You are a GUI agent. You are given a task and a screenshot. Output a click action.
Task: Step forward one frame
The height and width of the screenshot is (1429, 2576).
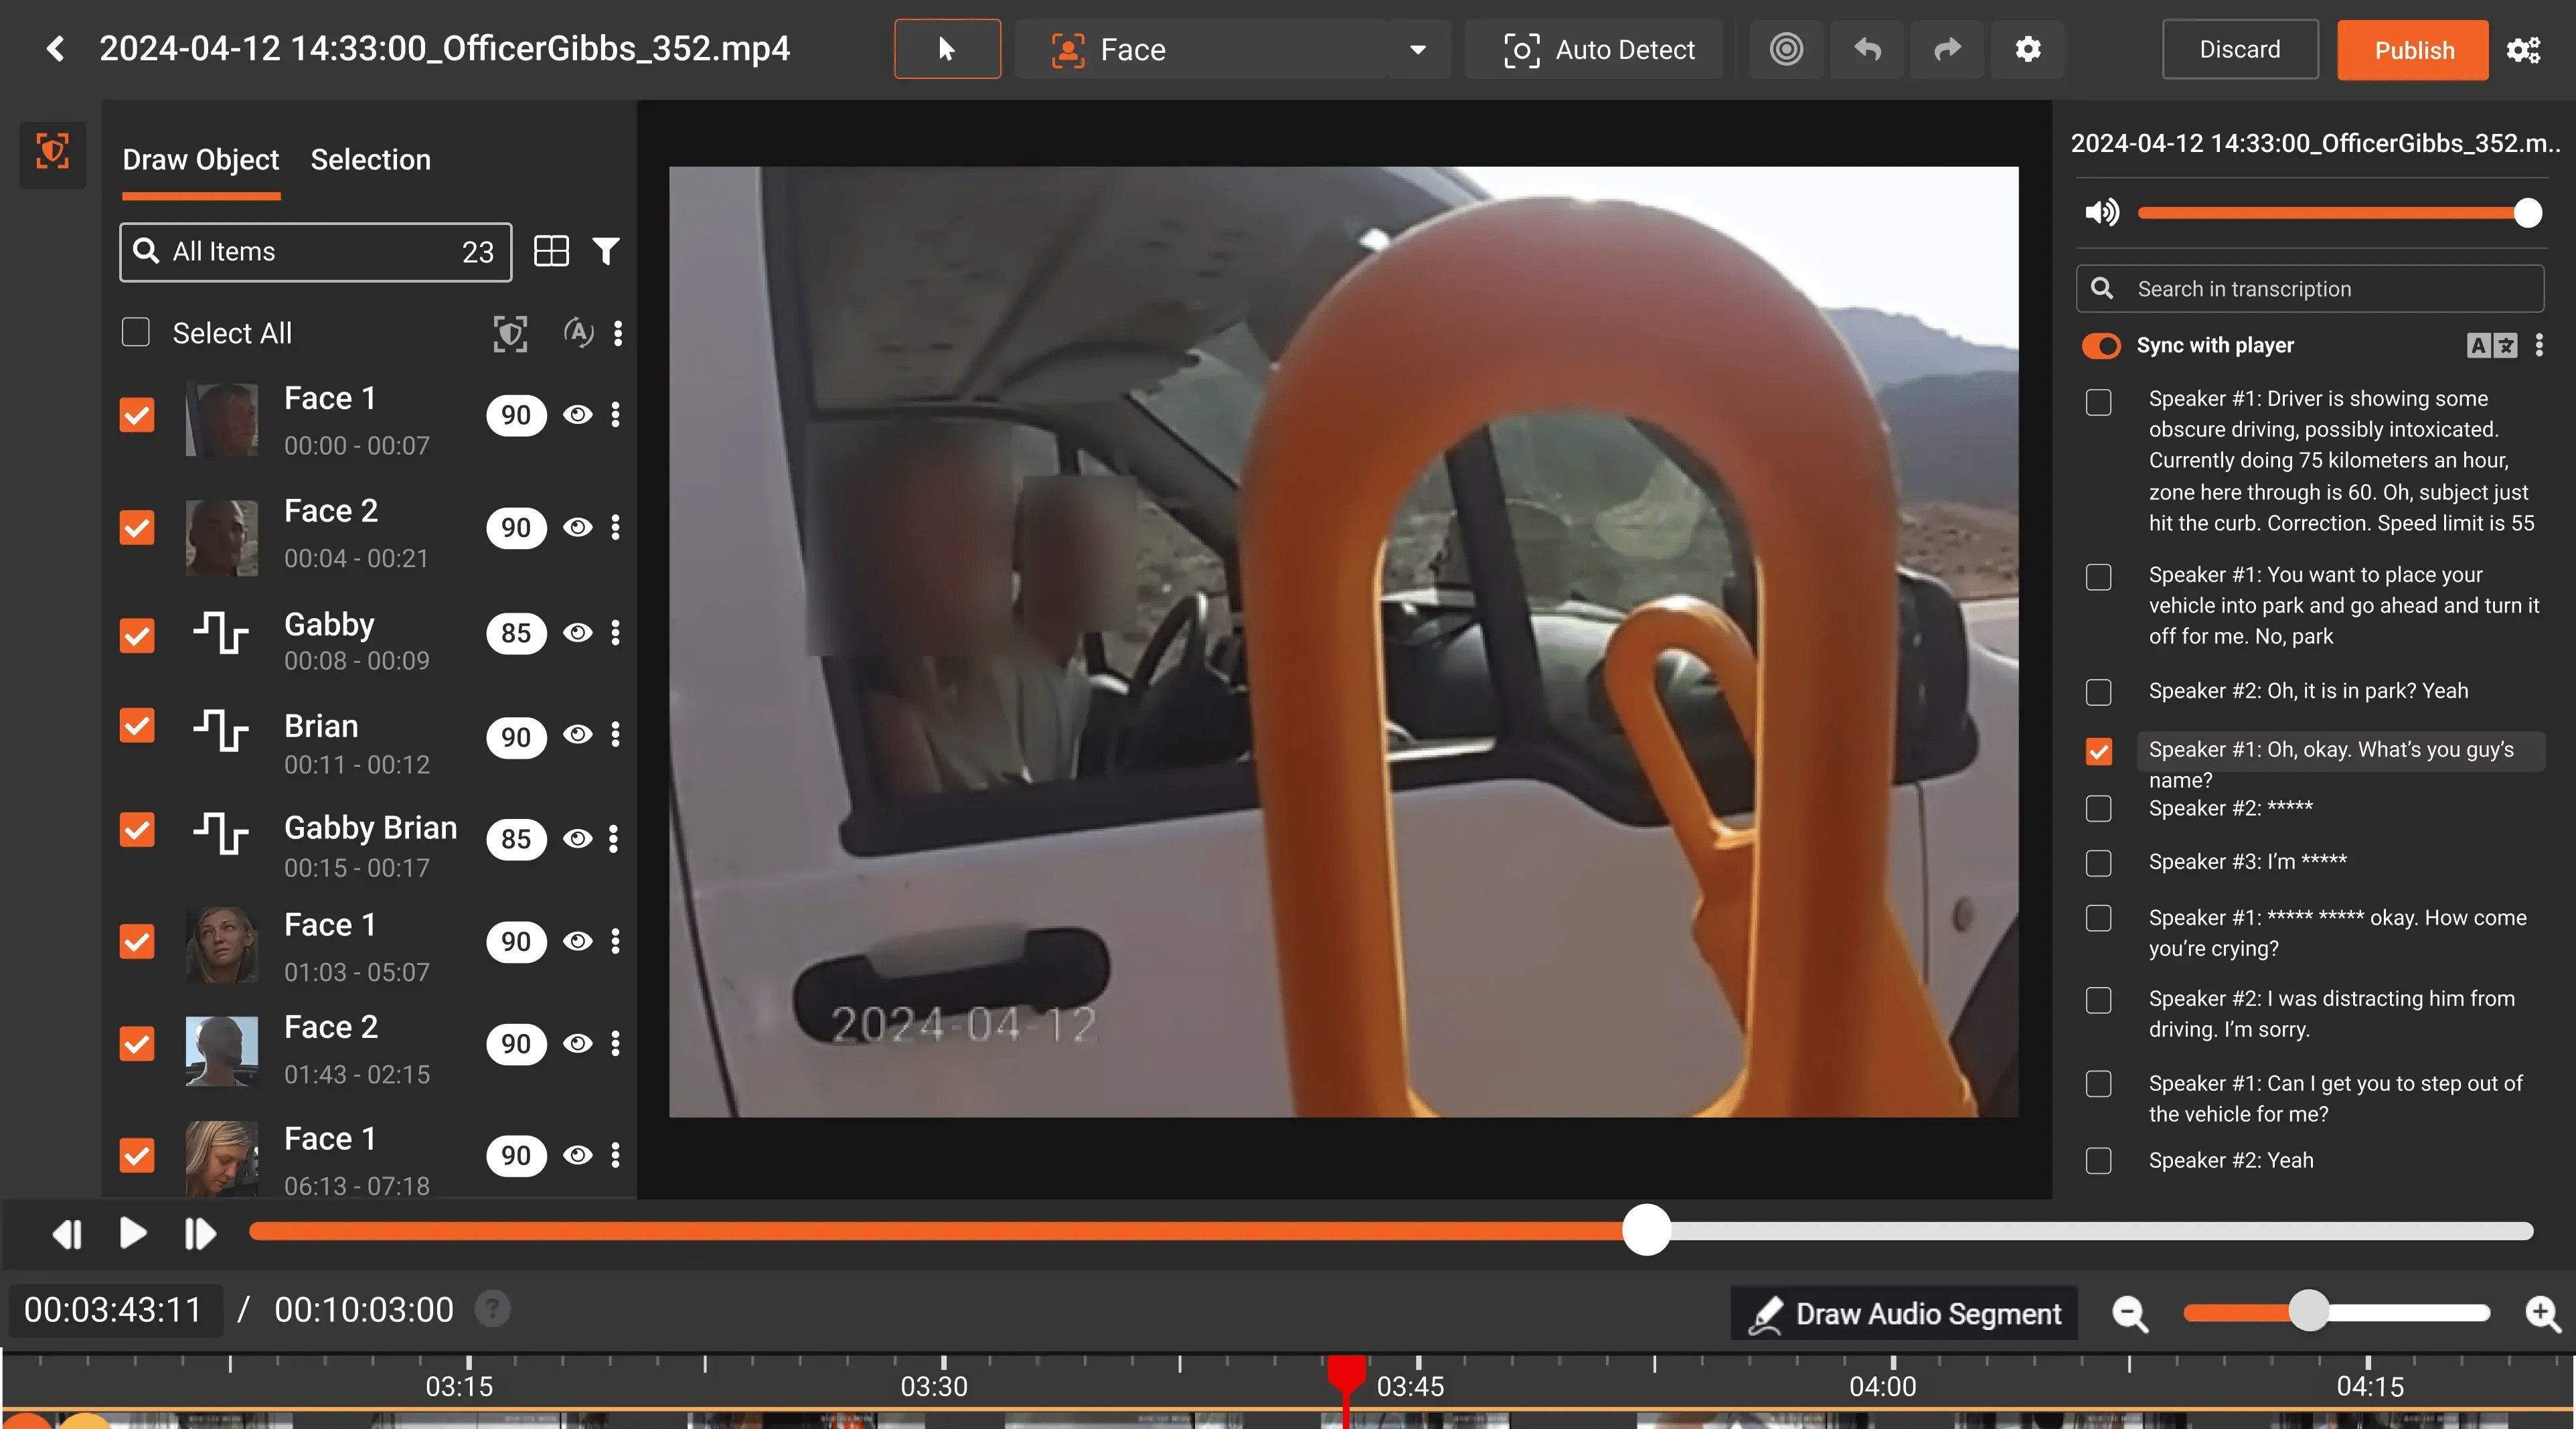(200, 1234)
